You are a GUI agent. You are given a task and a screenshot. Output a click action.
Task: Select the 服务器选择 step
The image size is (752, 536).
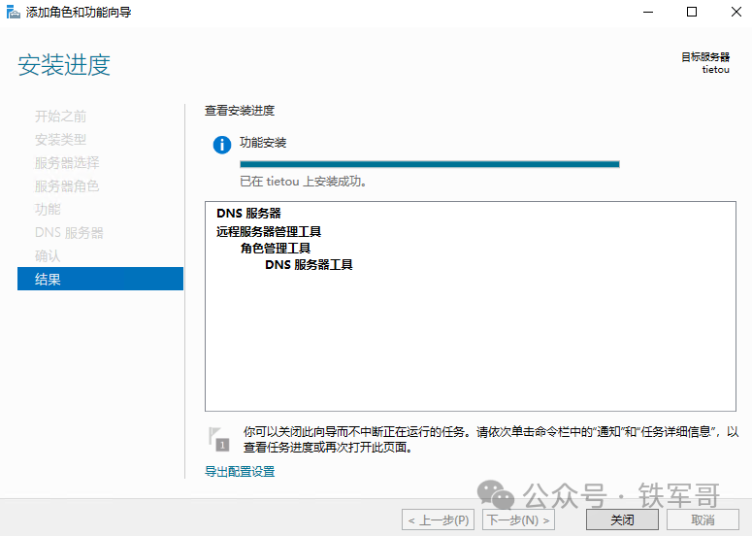pos(67,163)
